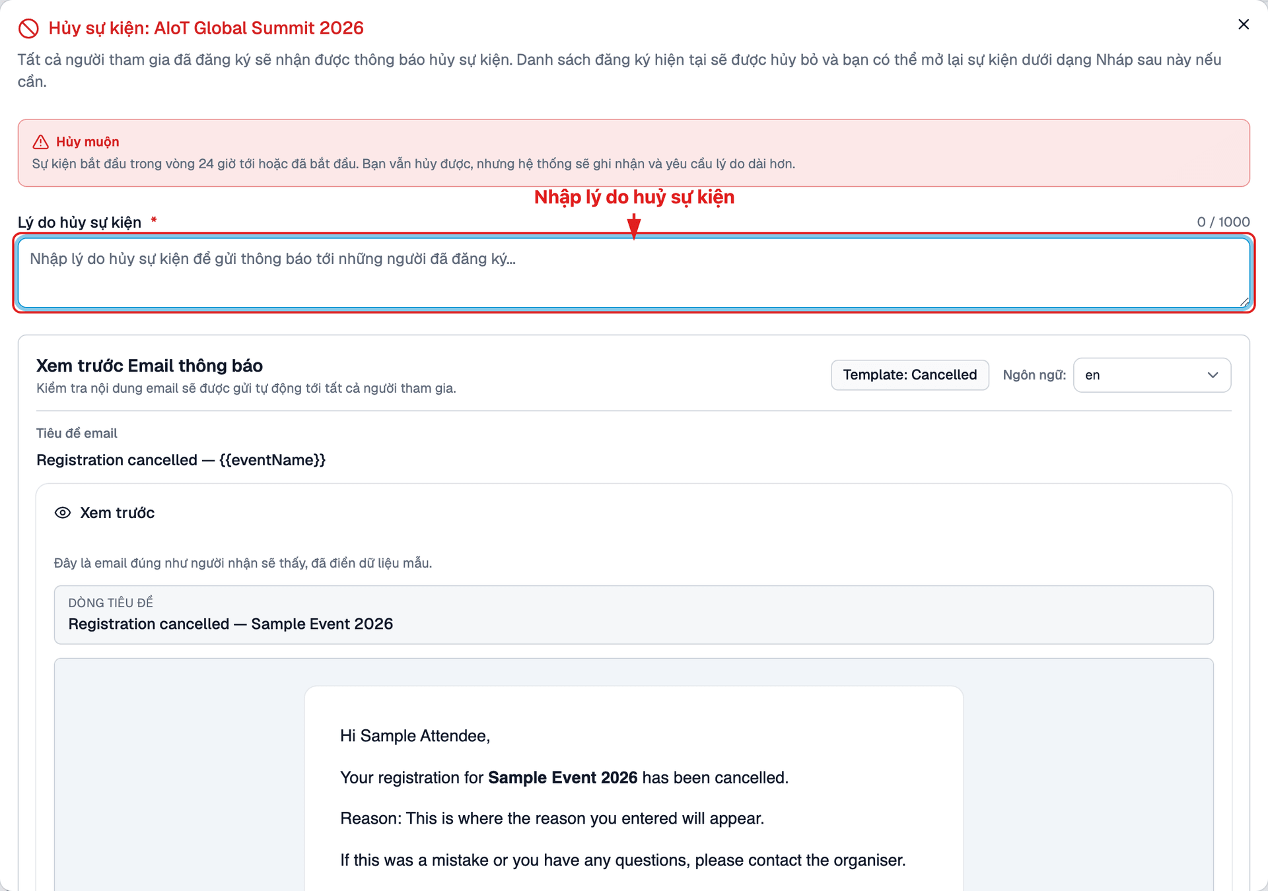This screenshot has height=891, width=1268.
Task: Focus the cancellation reason text area
Action: coord(634,273)
